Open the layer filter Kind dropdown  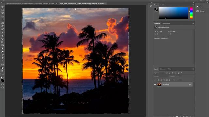click(x=160, y=73)
